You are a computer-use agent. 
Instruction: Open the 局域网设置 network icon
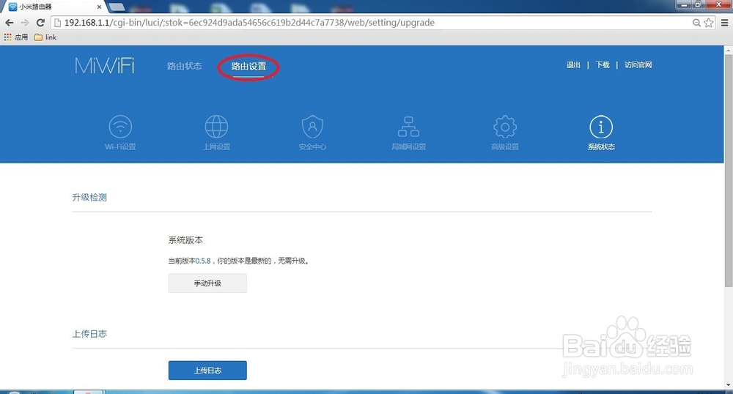click(408, 127)
